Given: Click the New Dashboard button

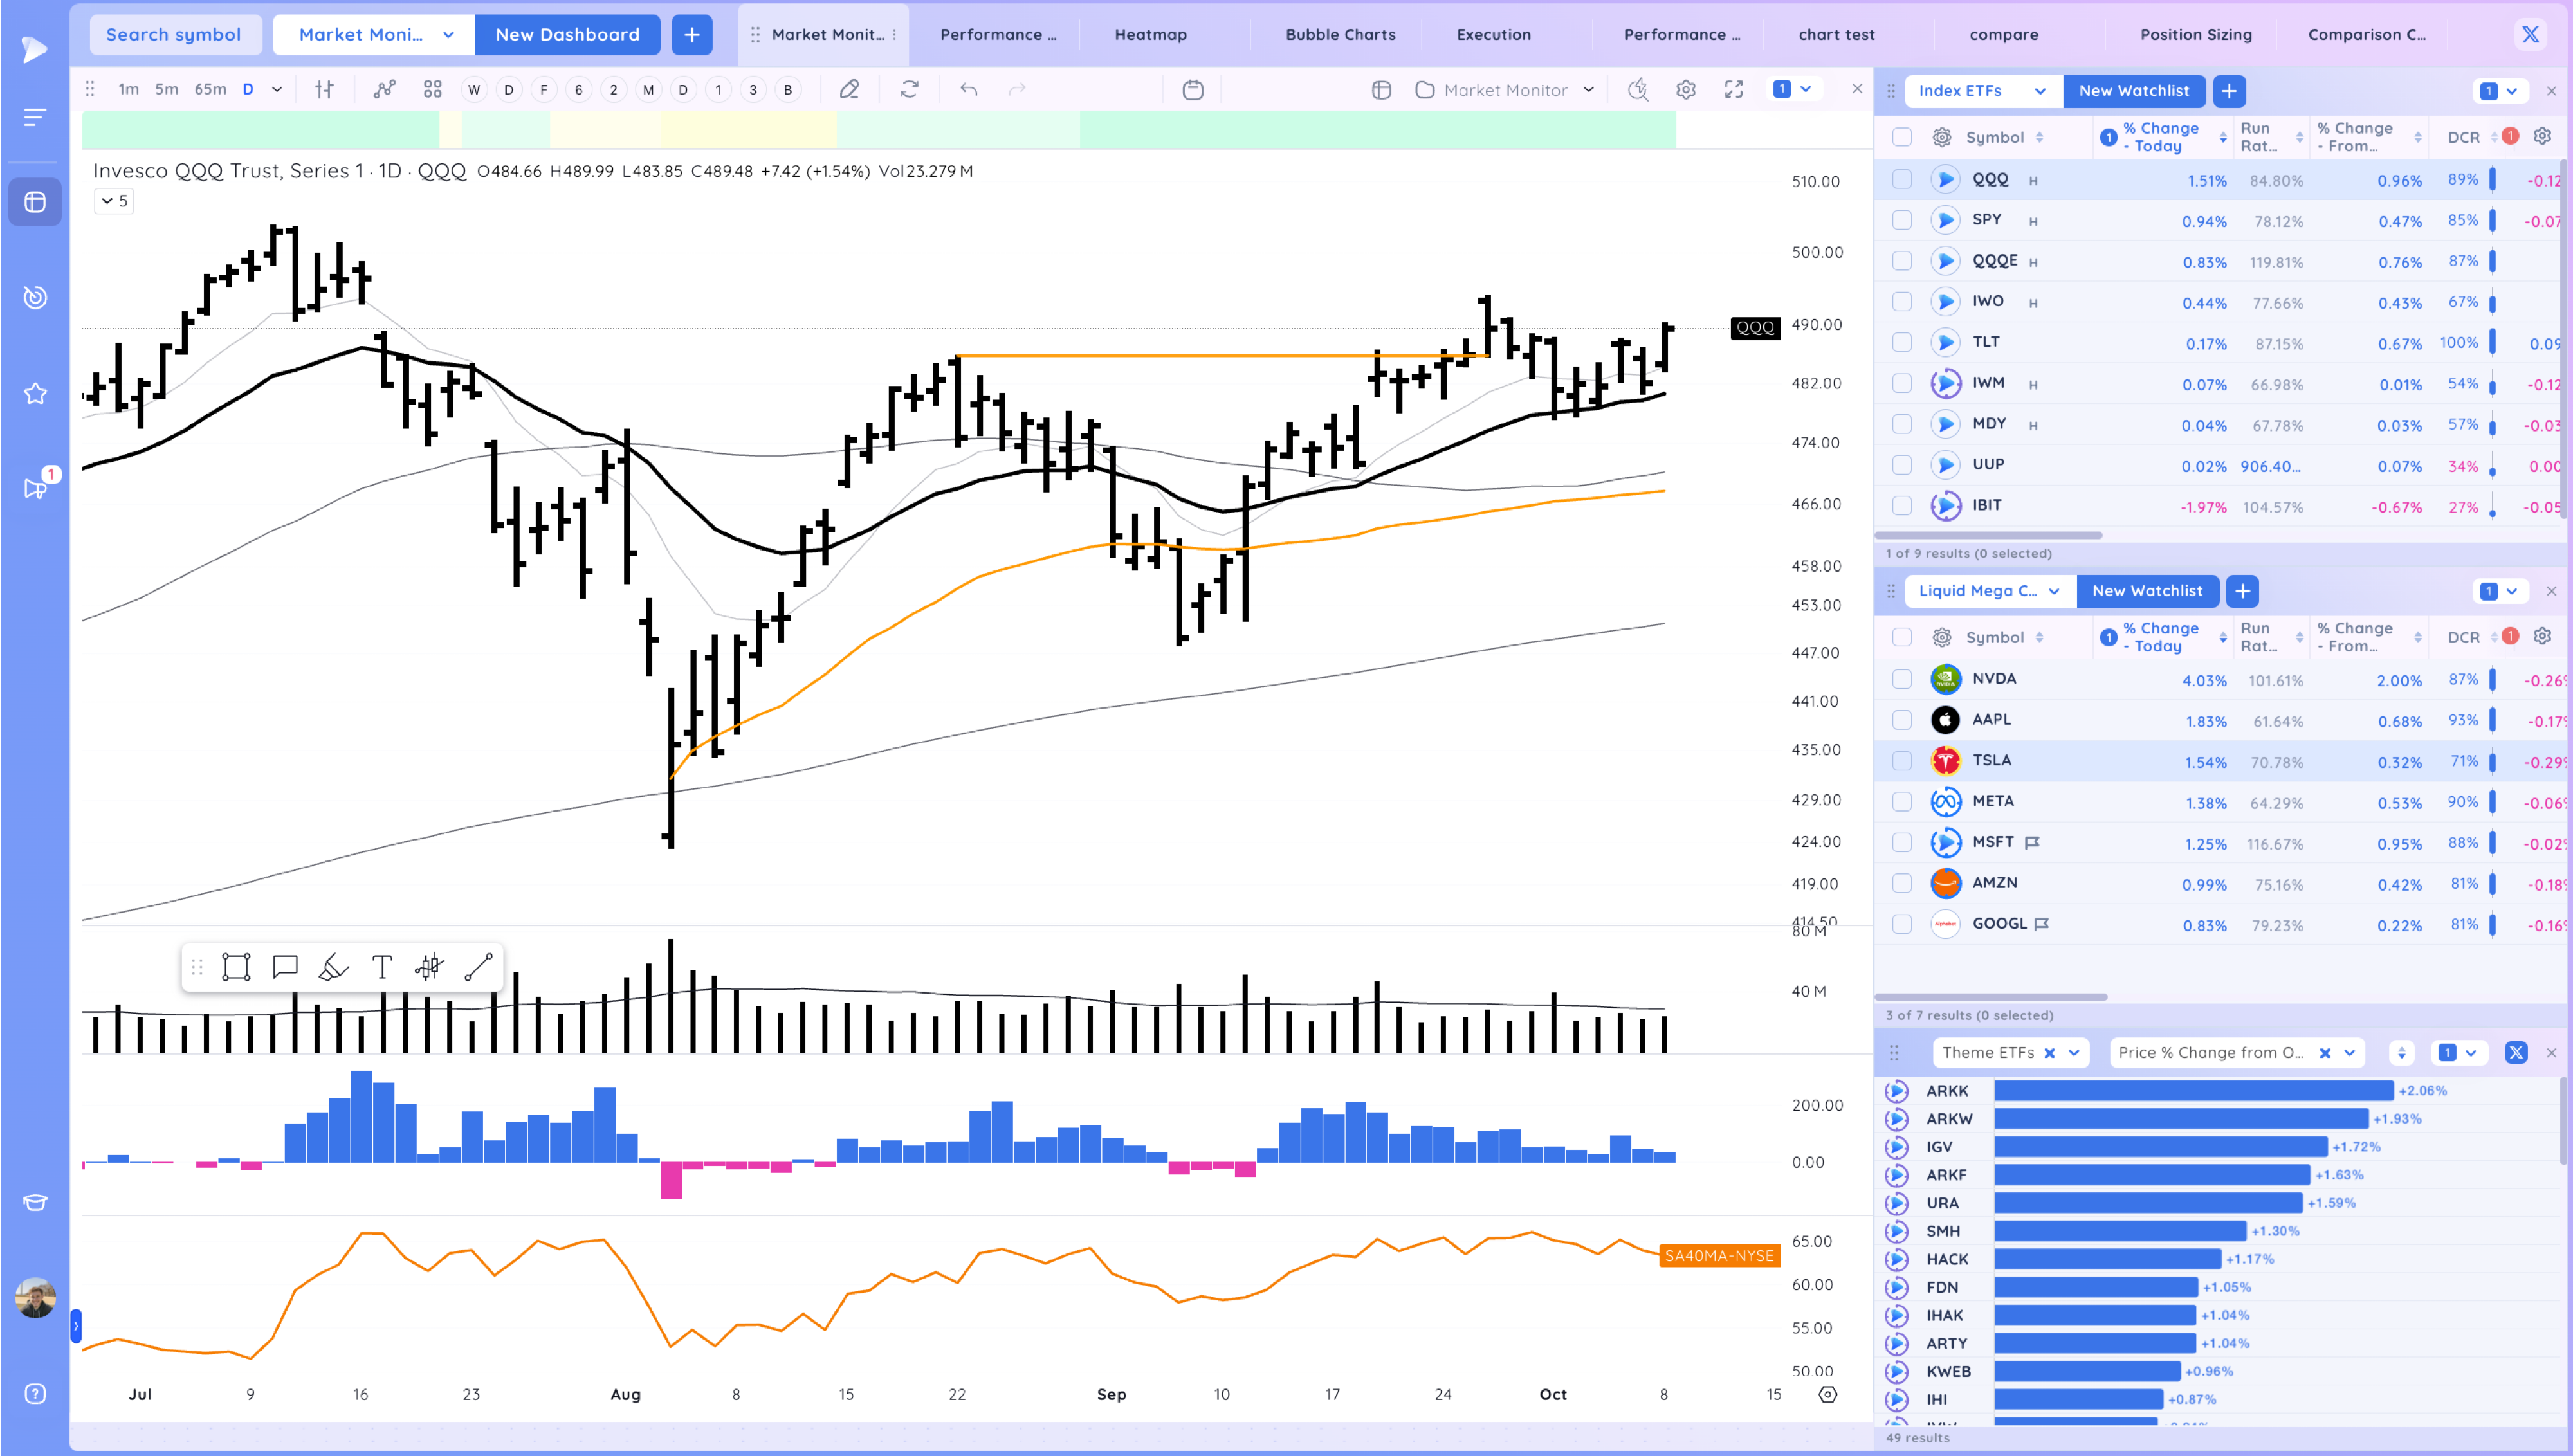Looking at the screenshot, I should tap(567, 35).
